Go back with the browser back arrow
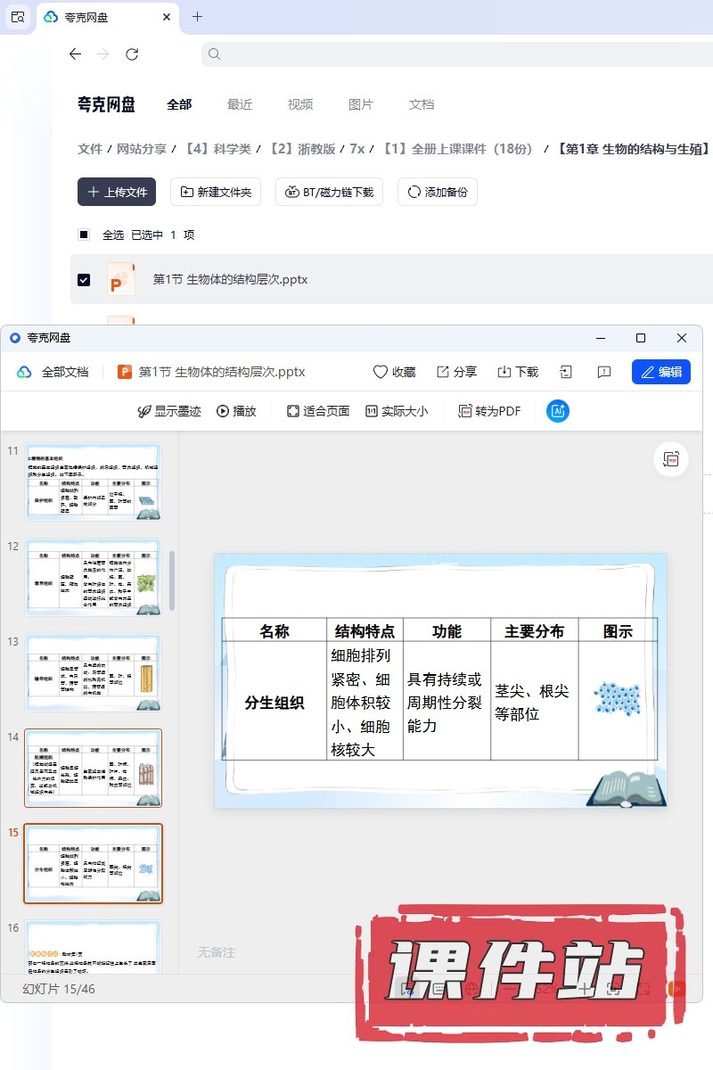Screen dimensions: 713x1070 coord(75,54)
